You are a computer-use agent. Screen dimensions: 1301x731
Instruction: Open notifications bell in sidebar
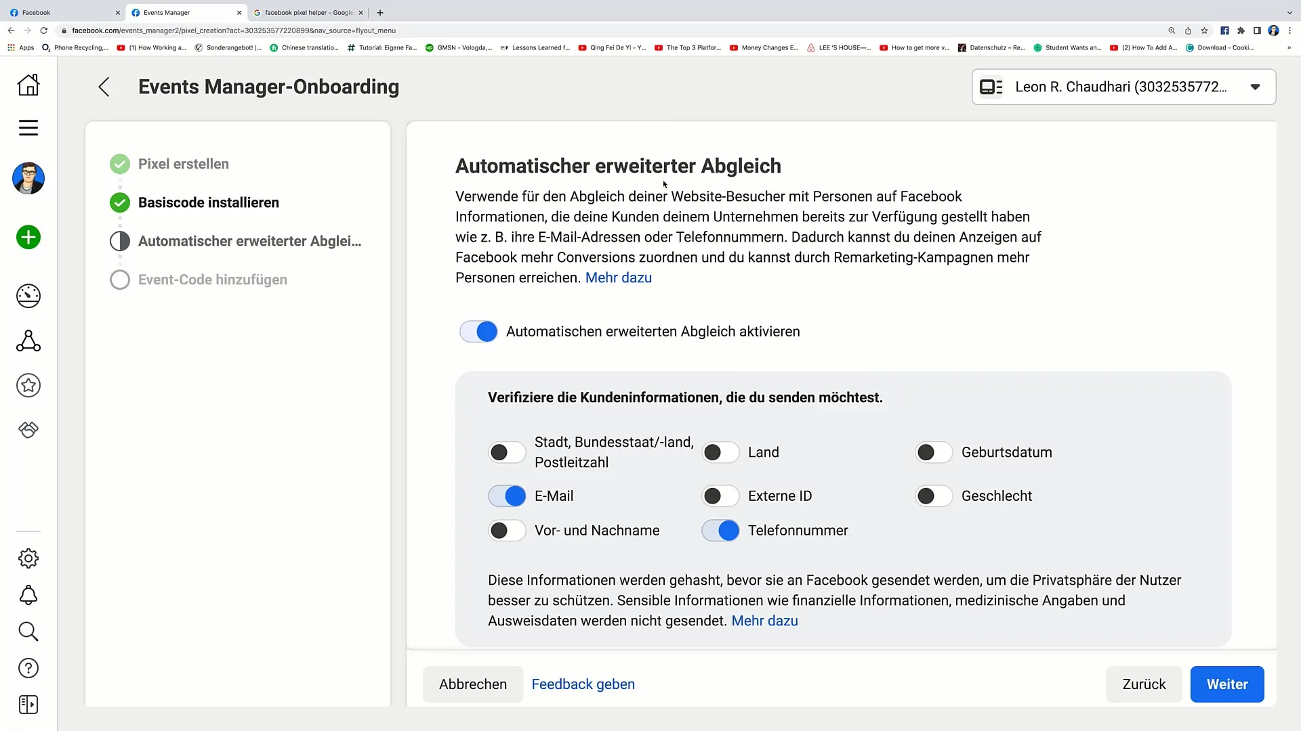(x=28, y=595)
